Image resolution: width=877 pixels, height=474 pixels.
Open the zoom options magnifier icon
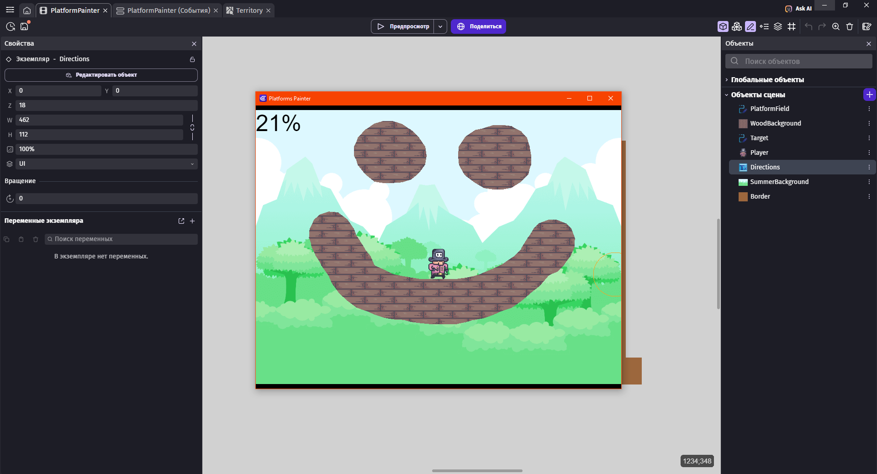tap(836, 26)
